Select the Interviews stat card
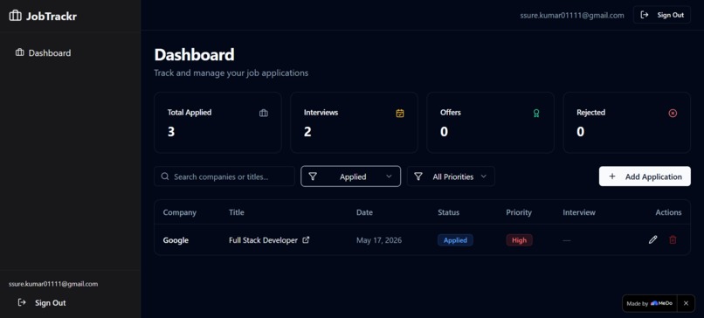This screenshot has height=318, width=704. point(355,122)
